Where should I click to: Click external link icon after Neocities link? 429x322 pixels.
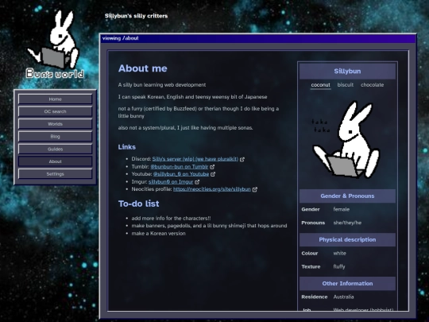click(255, 189)
